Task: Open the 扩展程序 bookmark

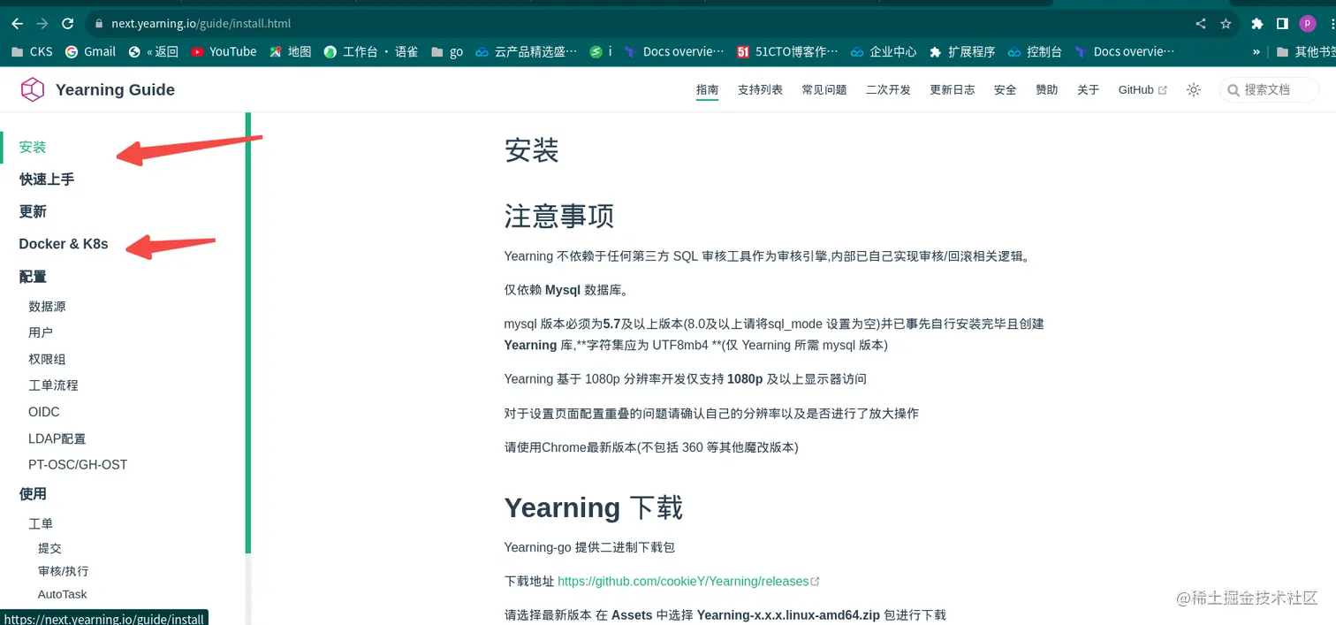Action: [x=962, y=52]
